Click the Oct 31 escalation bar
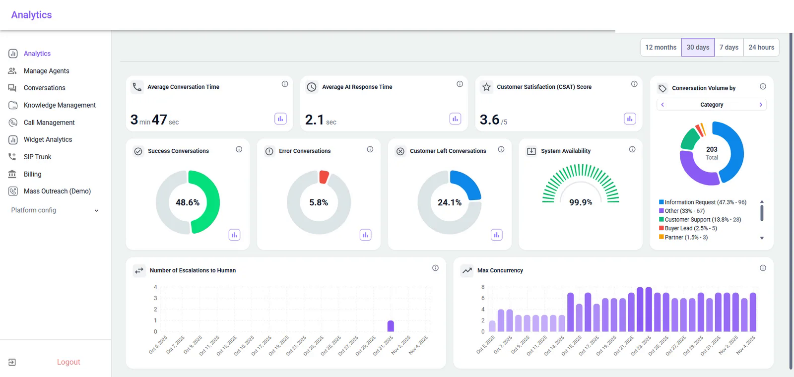Image resolution: width=794 pixels, height=377 pixels. [391, 326]
